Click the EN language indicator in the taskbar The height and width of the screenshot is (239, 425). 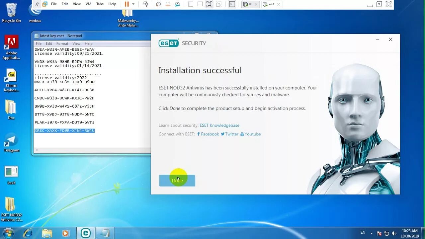363,233
